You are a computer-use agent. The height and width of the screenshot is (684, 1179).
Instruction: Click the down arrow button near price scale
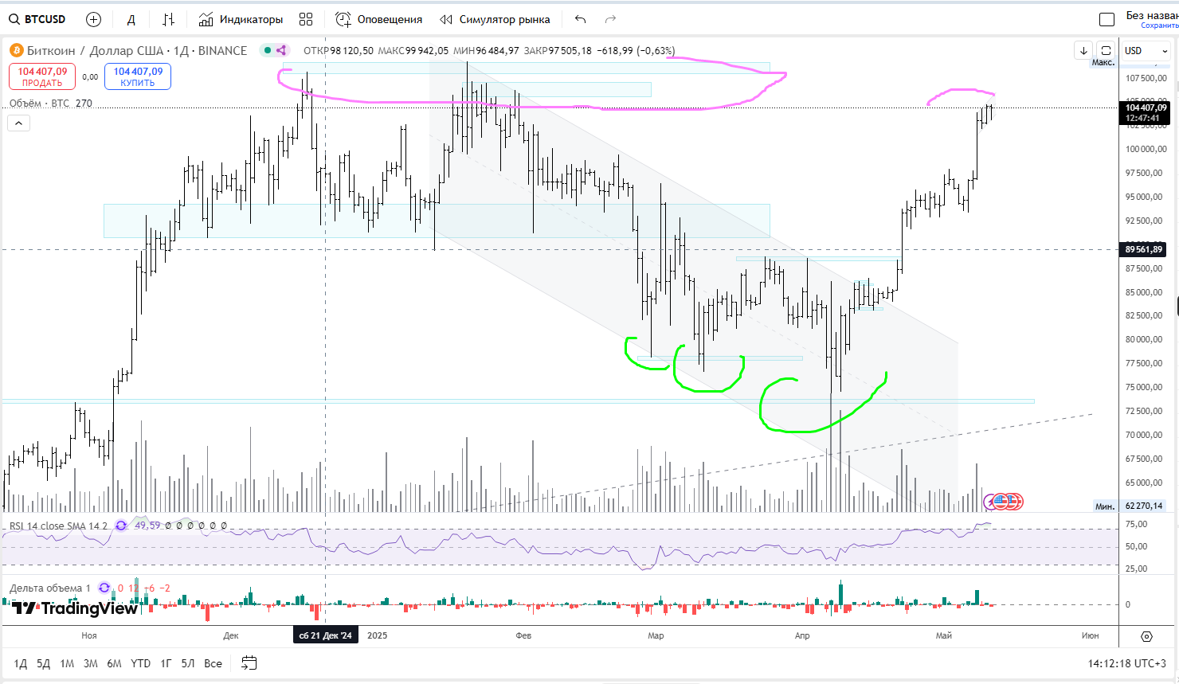click(x=1083, y=50)
